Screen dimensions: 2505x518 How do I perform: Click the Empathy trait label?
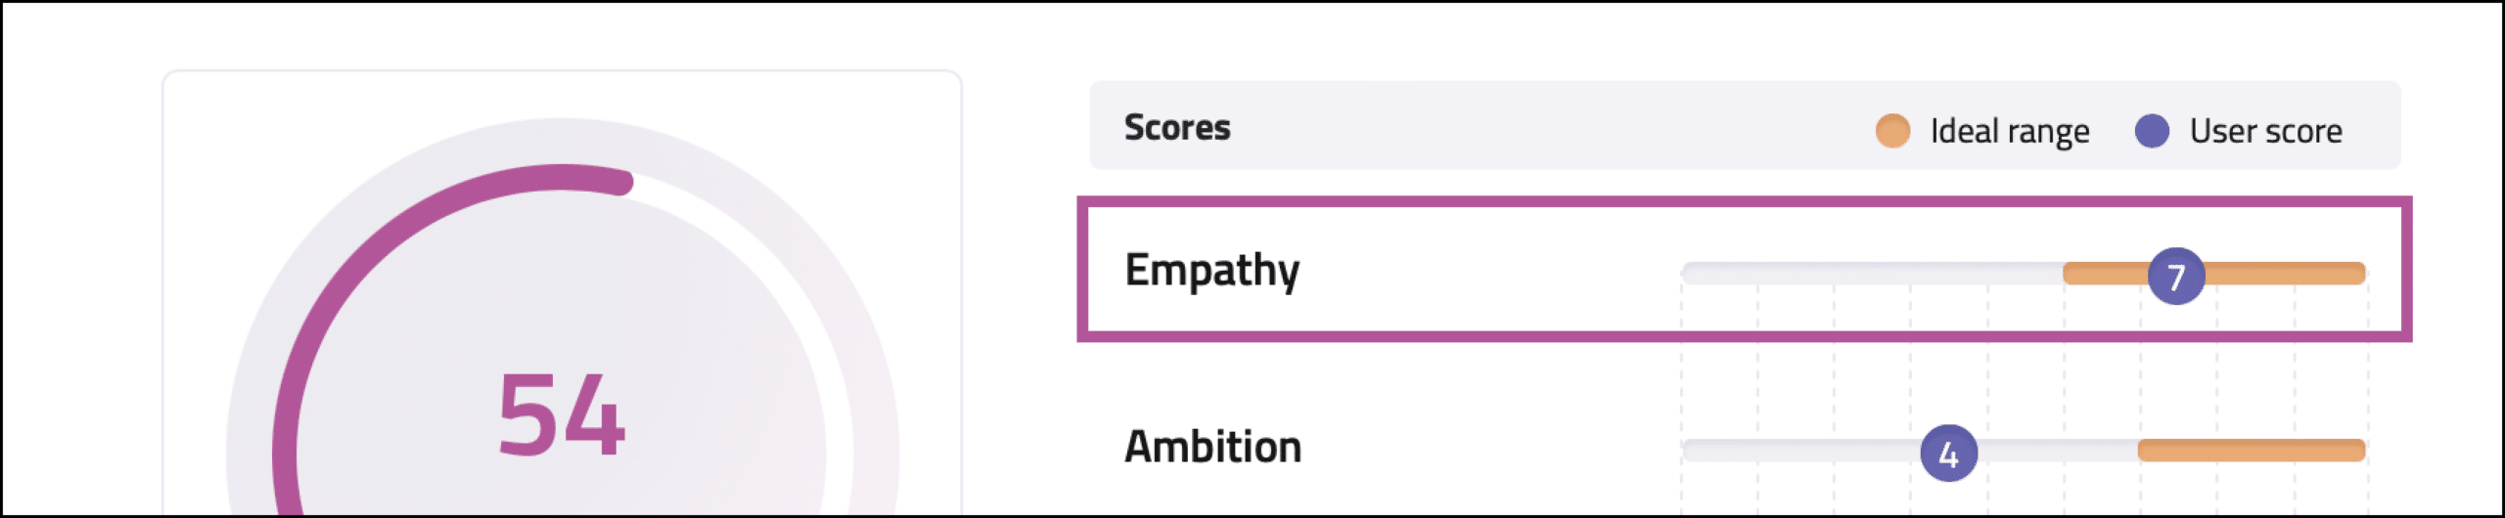[1211, 271]
